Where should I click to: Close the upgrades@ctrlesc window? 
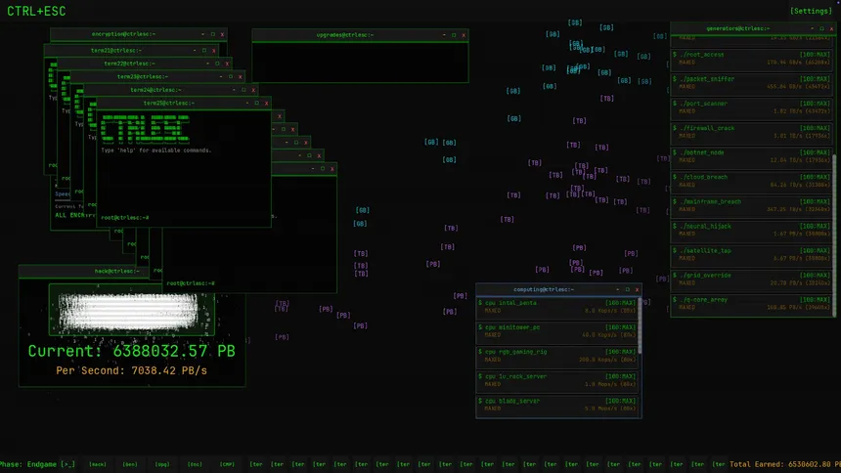[x=464, y=35]
